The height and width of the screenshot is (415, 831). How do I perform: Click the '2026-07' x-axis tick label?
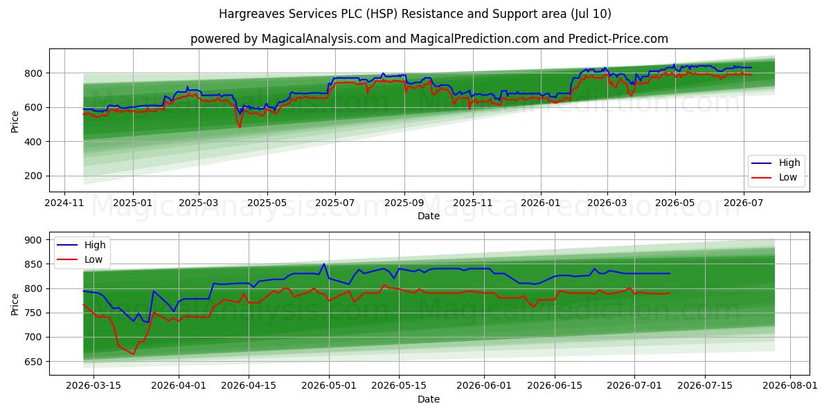point(744,203)
